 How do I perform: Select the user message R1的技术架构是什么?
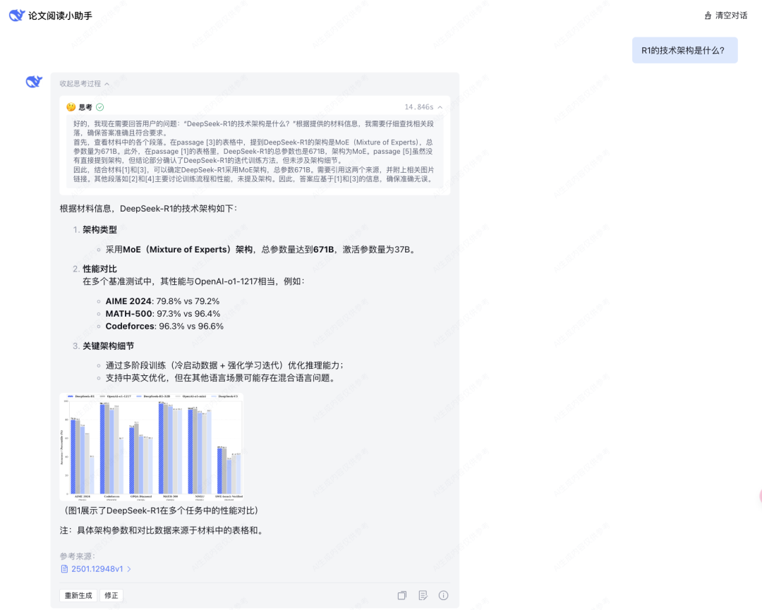tap(684, 50)
